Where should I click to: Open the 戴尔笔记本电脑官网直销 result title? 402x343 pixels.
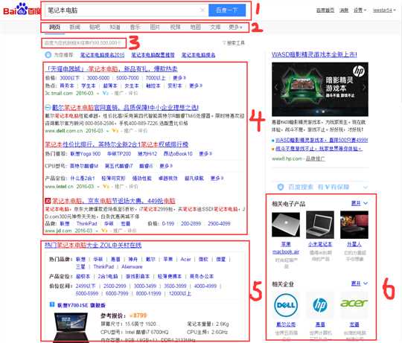point(125,107)
